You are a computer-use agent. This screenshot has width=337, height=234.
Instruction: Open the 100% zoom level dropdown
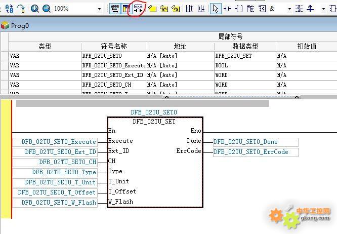click(99, 9)
